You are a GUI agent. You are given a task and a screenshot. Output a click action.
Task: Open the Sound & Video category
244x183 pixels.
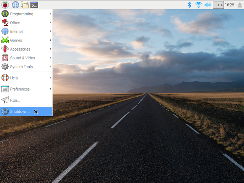tap(26, 58)
